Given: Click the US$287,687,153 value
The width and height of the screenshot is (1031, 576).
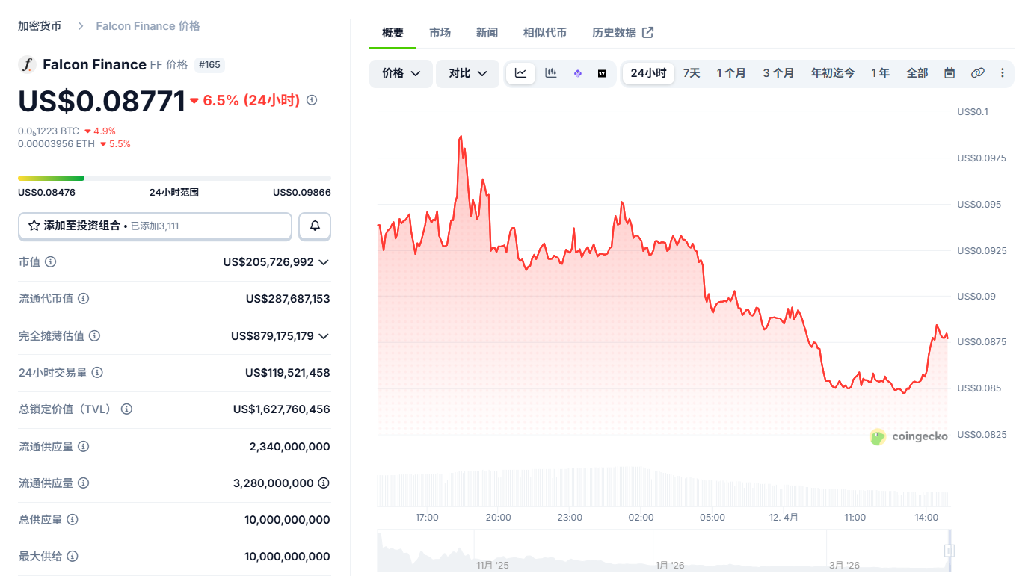Looking at the screenshot, I should pos(288,299).
